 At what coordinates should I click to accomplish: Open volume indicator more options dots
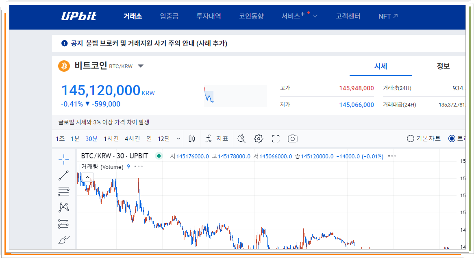(x=138, y=166)
